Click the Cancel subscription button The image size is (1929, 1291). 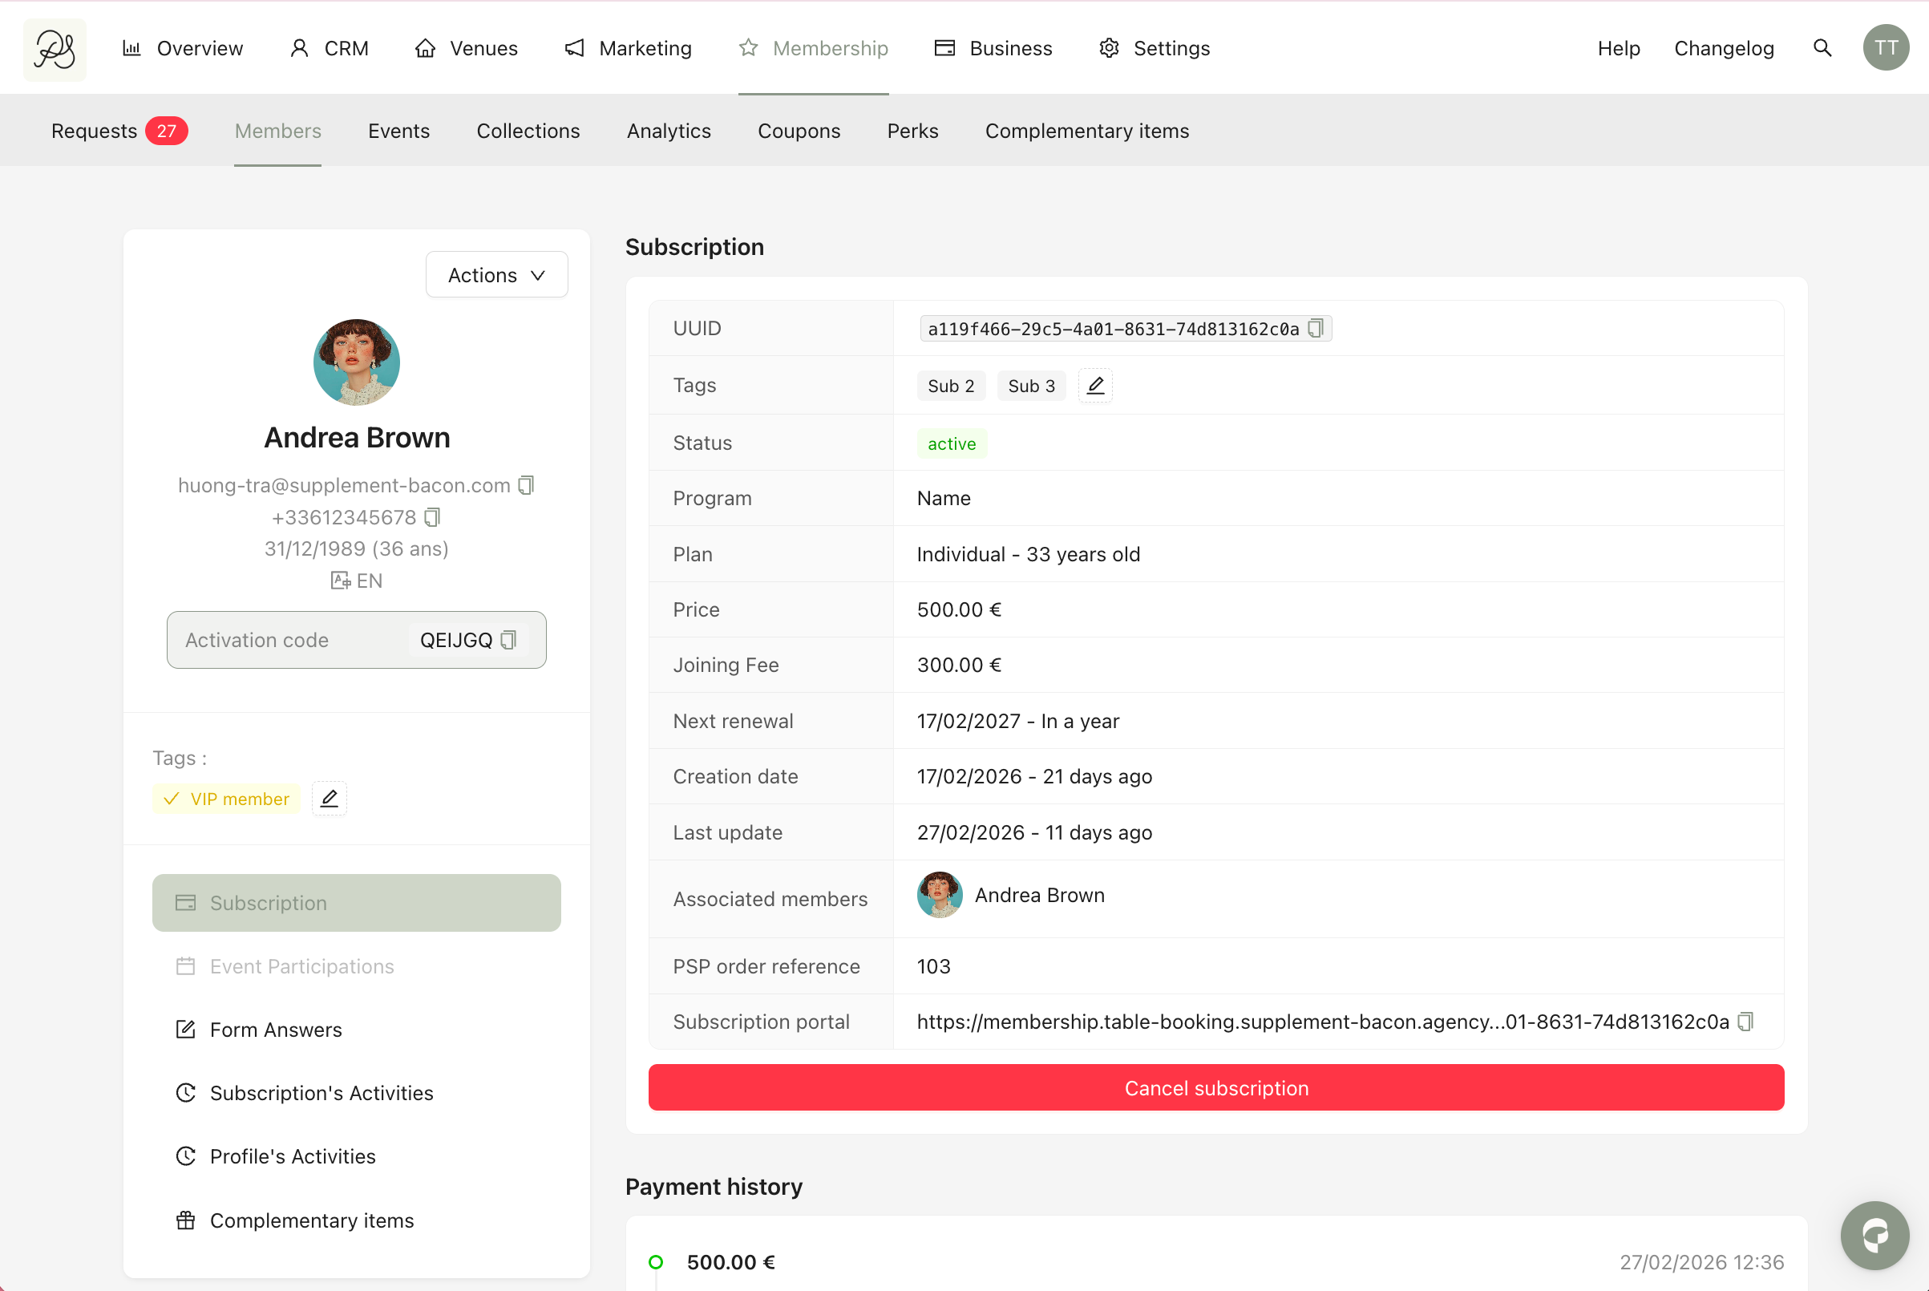coord(1216,1087)
